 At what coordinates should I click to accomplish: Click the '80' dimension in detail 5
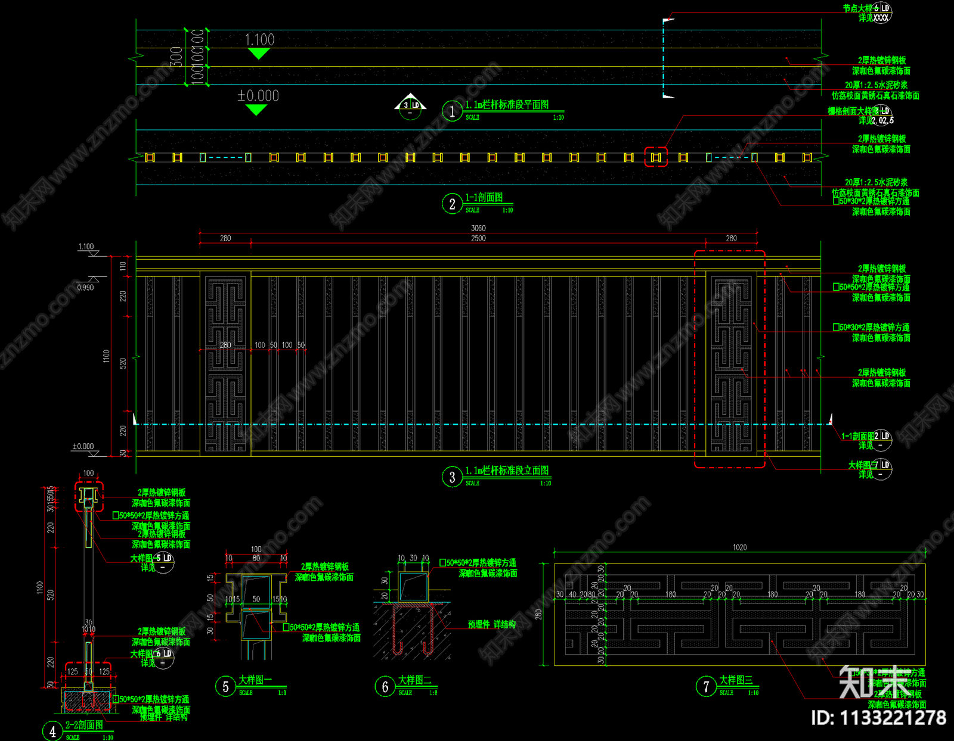point(256,558)
